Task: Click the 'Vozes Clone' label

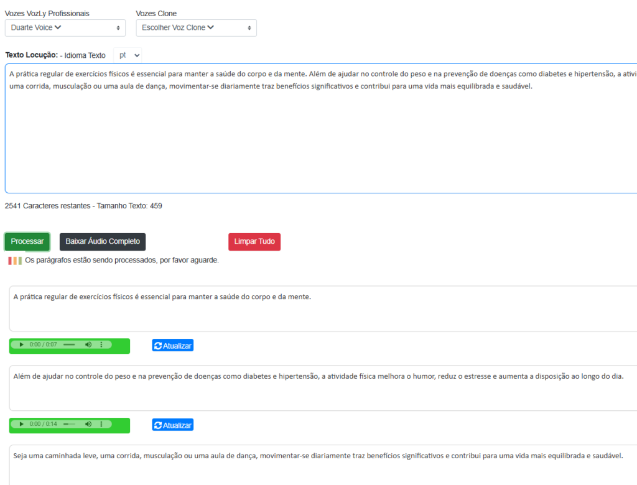Action: pos(156,14)
